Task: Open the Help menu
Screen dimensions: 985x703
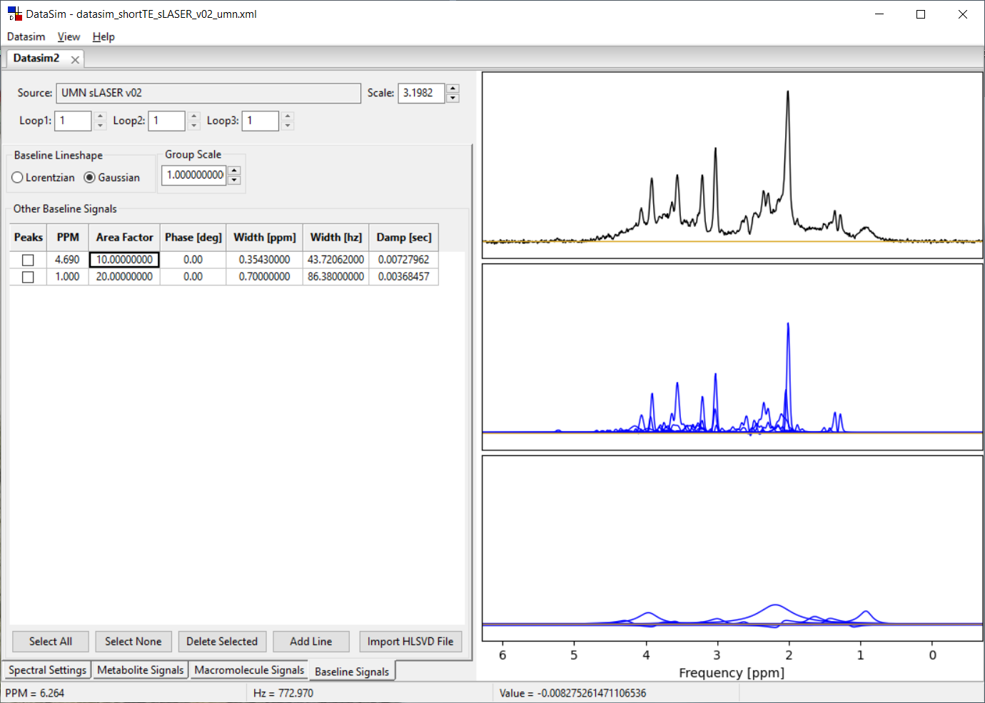Action: tap(103, 37)
